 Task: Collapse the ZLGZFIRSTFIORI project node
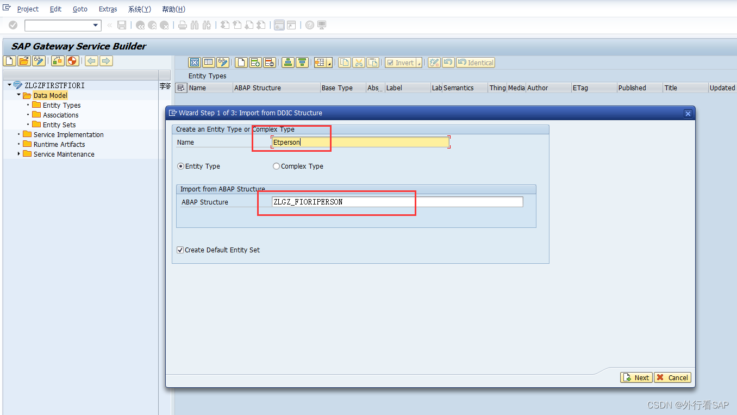pyautogui.click(x=10, y=85)
